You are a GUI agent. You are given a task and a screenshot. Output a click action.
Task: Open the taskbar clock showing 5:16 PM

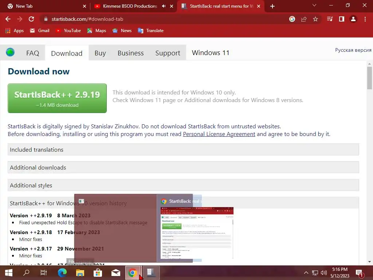coord(340,273)
